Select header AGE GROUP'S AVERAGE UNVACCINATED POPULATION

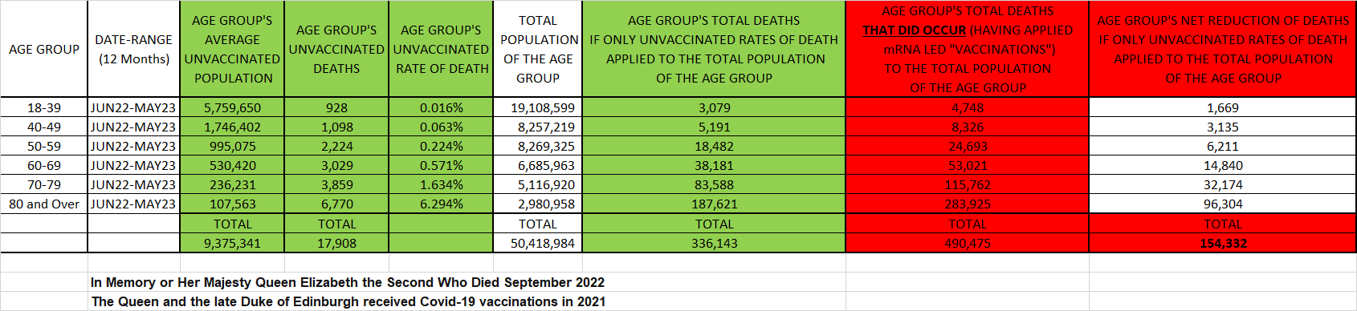pos(232,49)
